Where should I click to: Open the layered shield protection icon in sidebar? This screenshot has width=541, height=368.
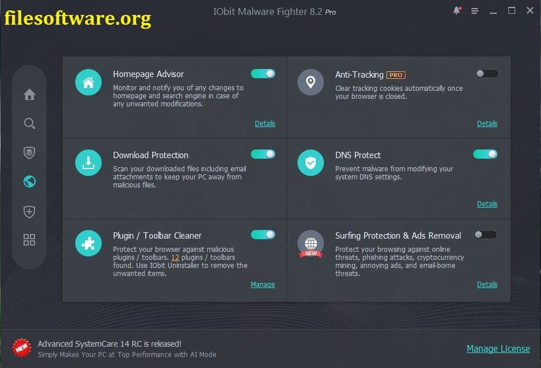tap(29, 152)
